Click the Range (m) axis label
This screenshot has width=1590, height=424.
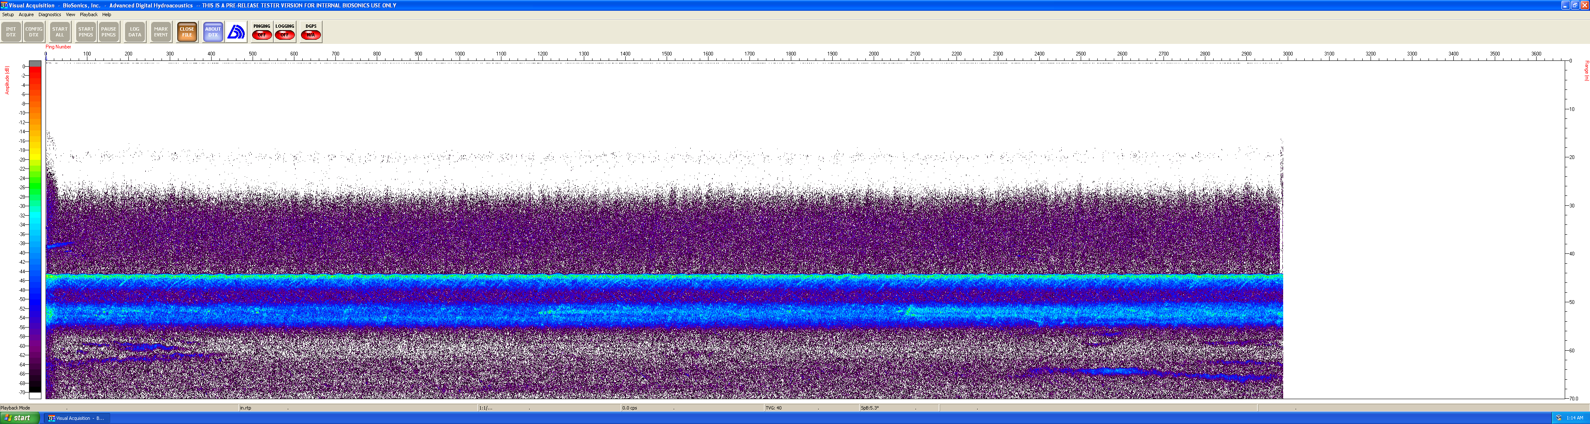(1586, 70)
